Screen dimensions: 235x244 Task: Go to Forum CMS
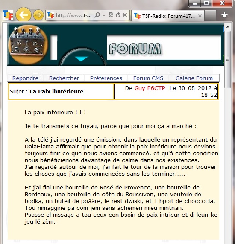tap(148, 78)
